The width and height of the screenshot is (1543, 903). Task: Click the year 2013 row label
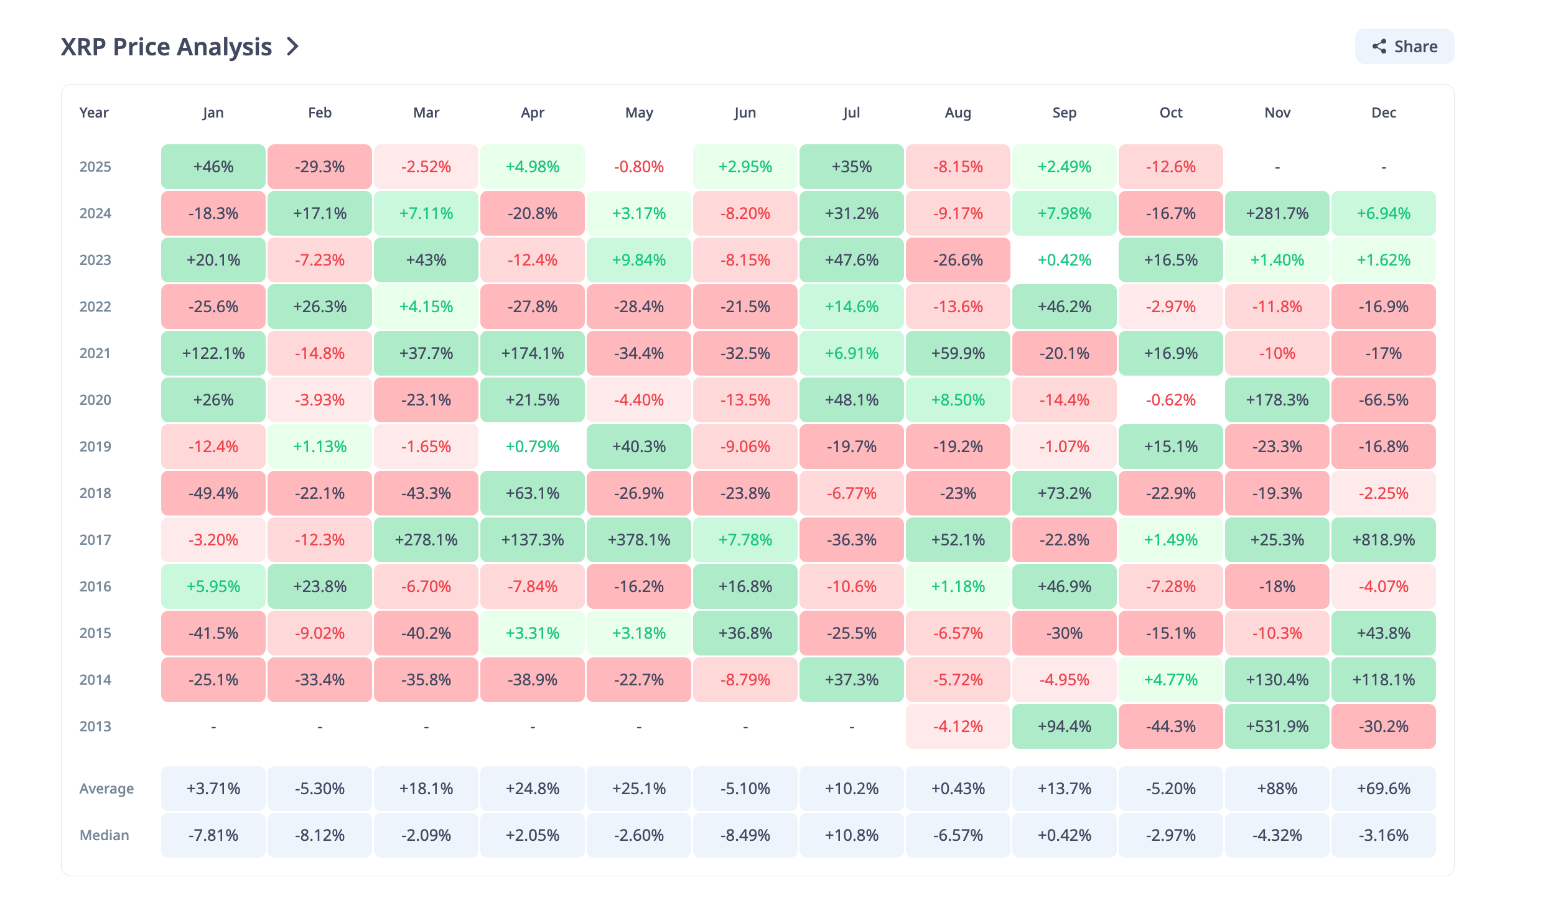pyautogui.click(x=94, y=726)
